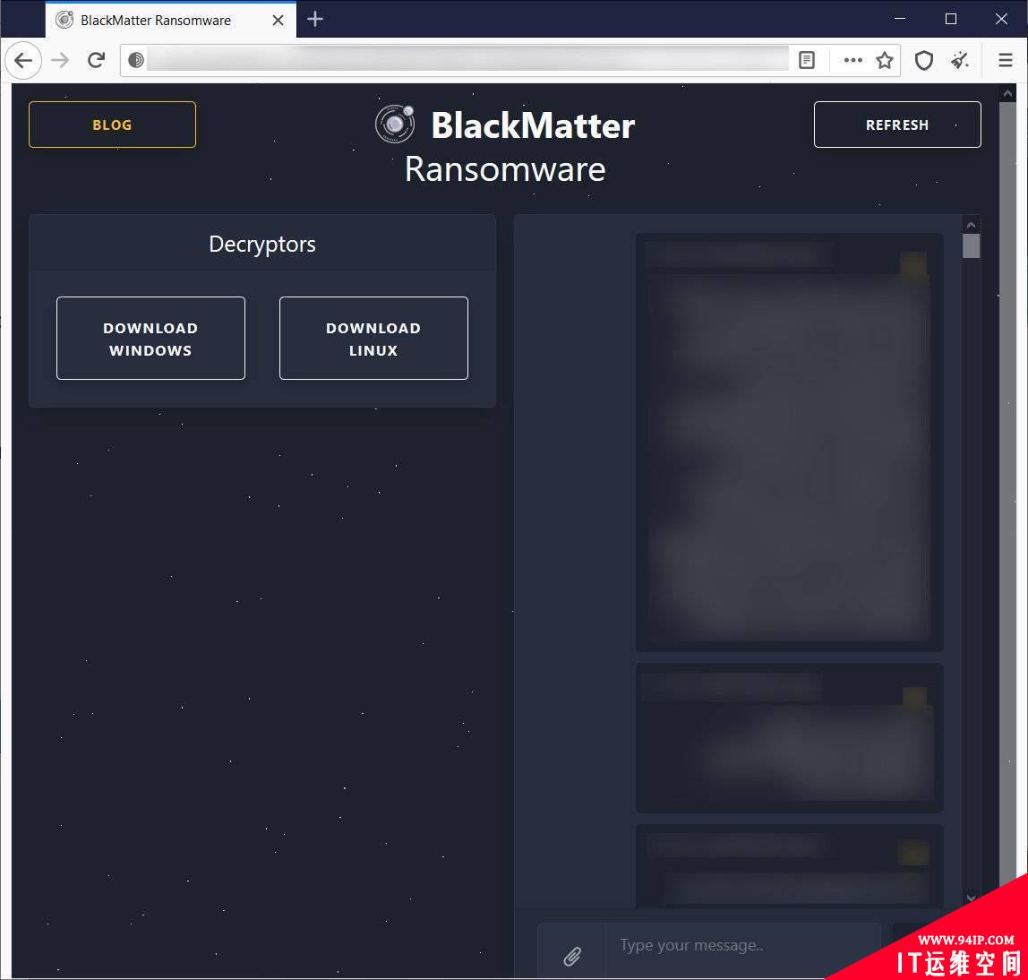Reload the current page
Image resolution: width=1028 pixels, height=980 pixels.
pos(97,60)
